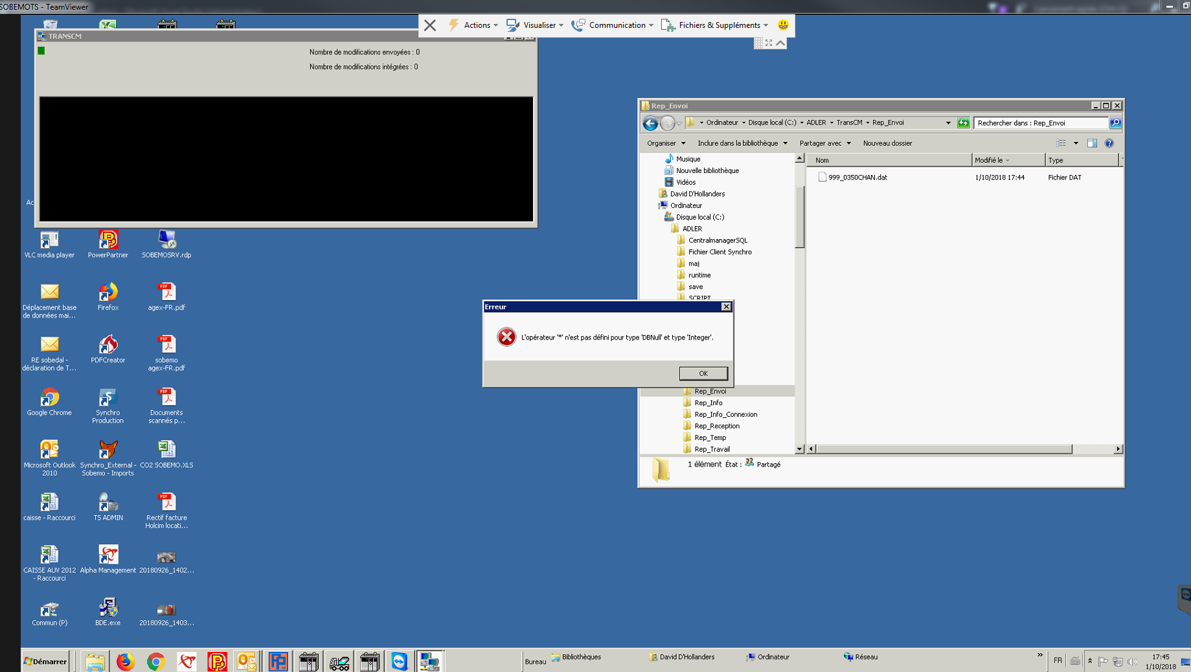
Task: Toggle the Explorer preview pane icon
Action: (x=1092, y=143)
